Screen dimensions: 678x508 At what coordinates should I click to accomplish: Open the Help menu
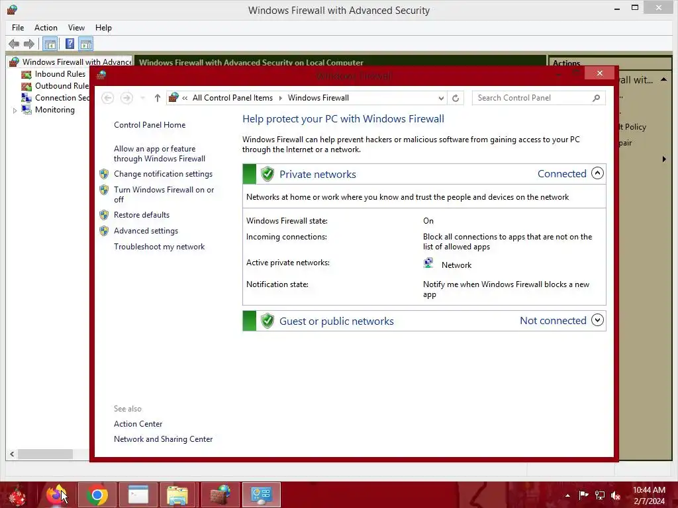pyautogui.click(x=103, y=28)
